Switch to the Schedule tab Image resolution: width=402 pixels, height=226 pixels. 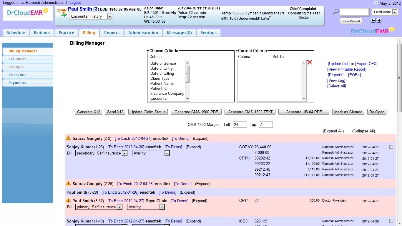[x=16, y=33]
